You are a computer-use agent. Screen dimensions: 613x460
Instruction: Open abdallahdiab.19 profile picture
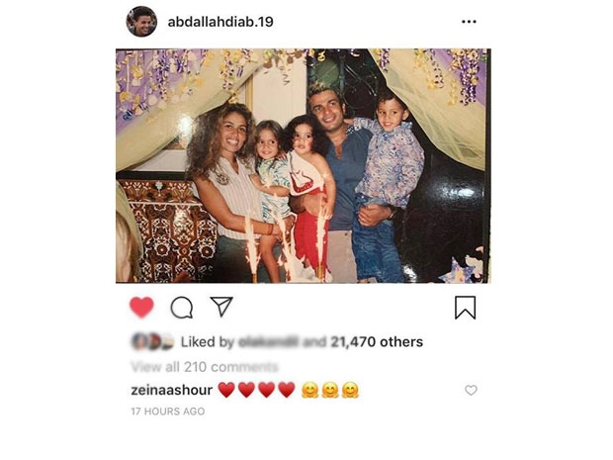[x=141, y=22]
